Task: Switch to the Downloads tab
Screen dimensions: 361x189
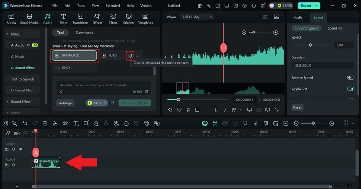Action: coord(84,33)
